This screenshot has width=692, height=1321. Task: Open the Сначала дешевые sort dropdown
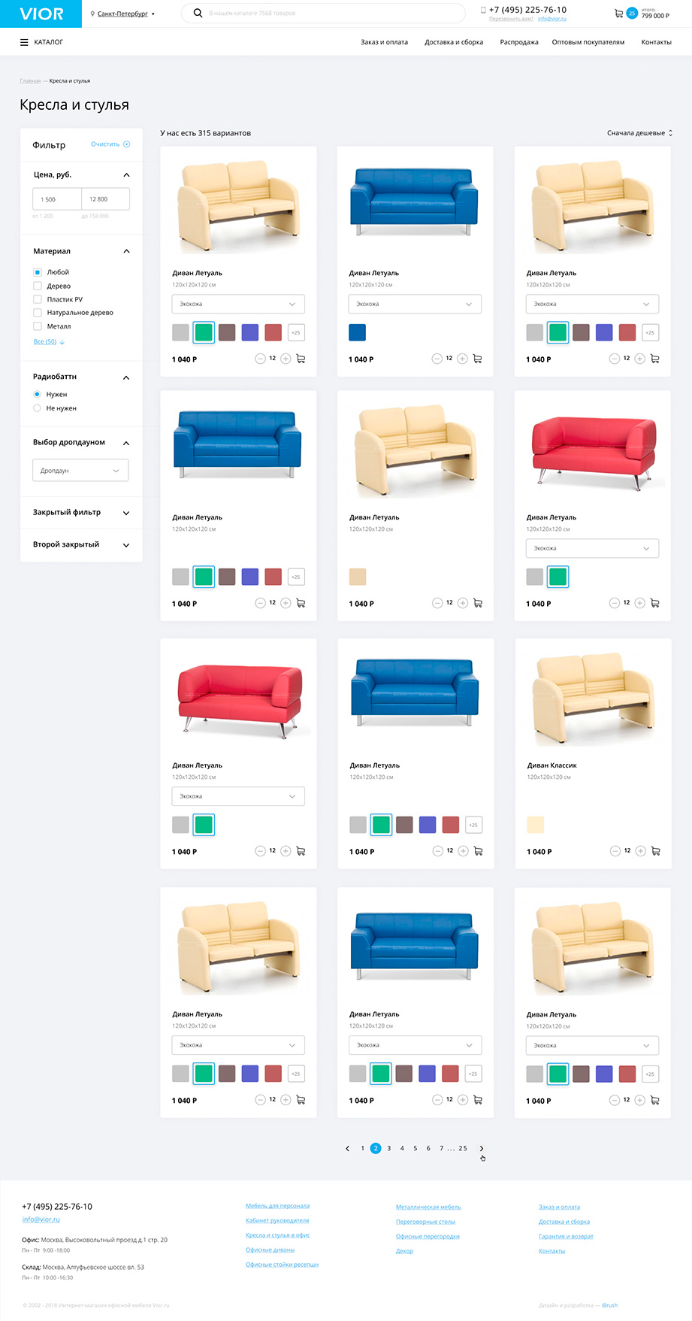pos(639,133)
